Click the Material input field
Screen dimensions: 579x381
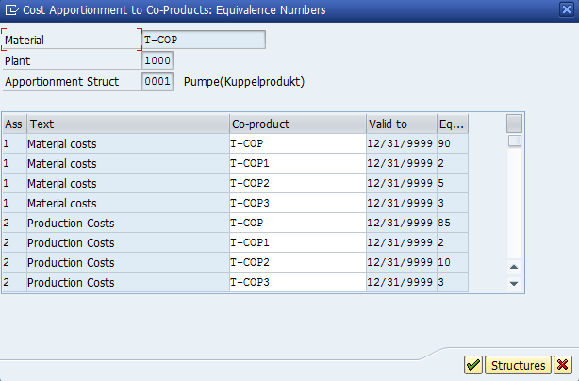[203, 40]
